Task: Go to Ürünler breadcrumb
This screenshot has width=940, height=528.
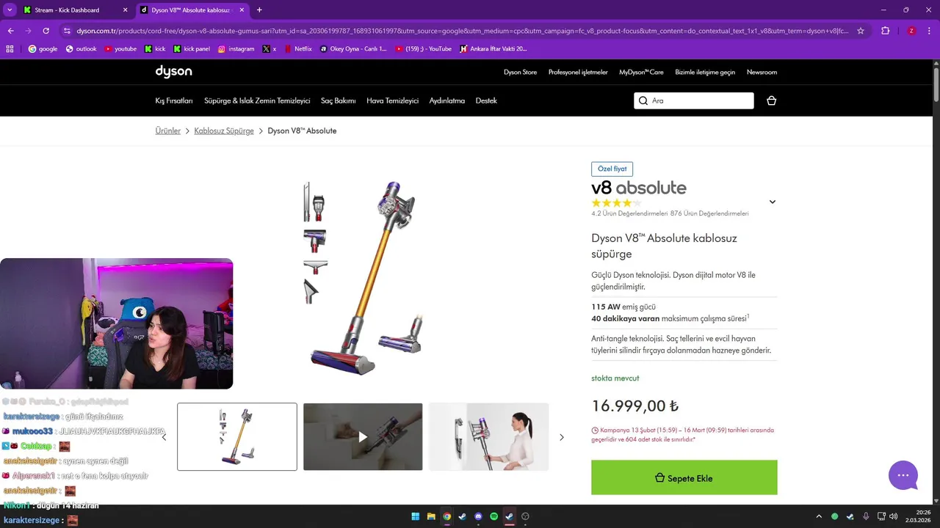Action: pos(167,131)
